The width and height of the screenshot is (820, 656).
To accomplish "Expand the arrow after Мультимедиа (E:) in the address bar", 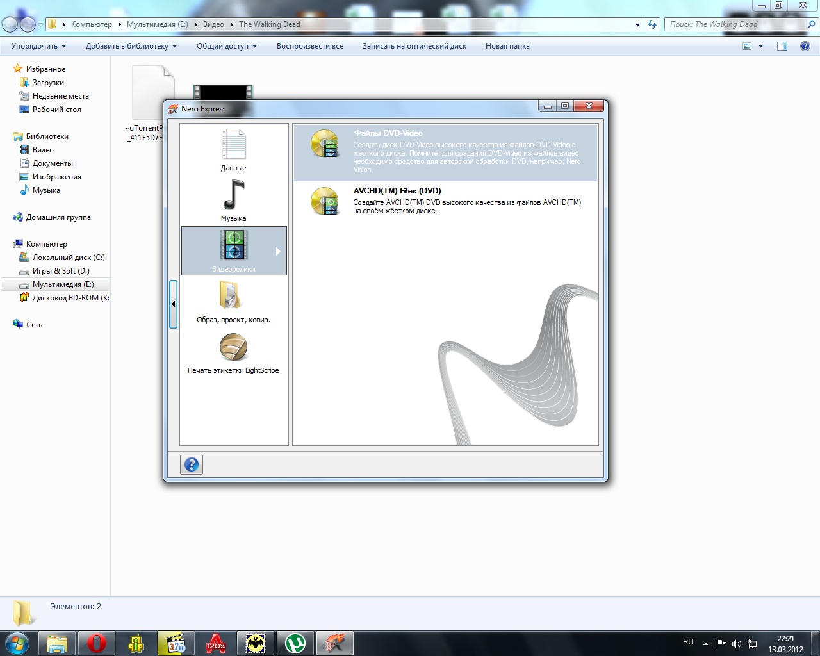I will [x=195, y=24].
